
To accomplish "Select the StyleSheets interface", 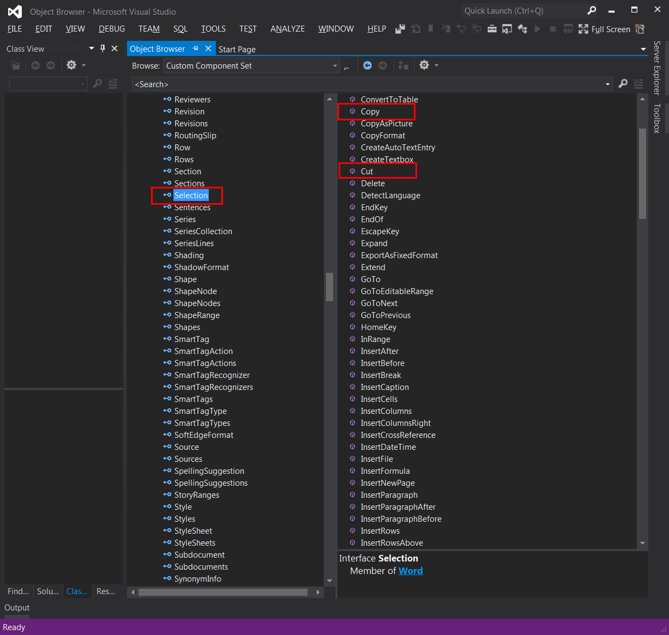I will (195, 543).
